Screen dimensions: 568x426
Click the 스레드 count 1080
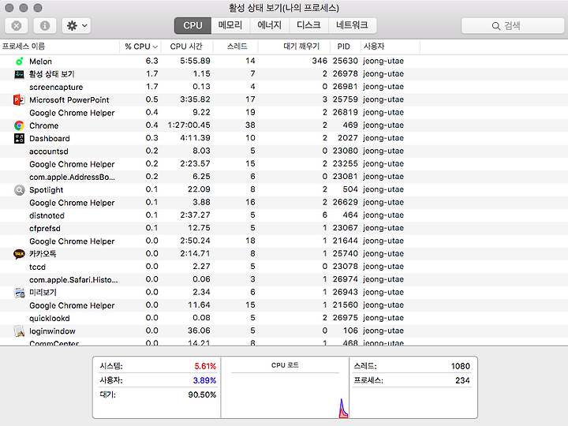[x=461, y=366]
